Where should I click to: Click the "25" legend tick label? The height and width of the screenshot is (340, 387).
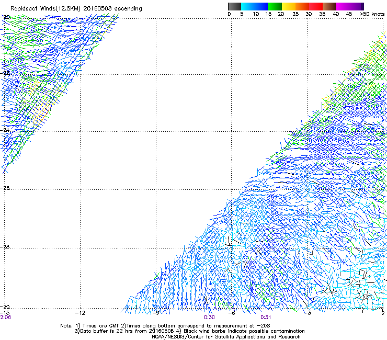pos(295,14)
